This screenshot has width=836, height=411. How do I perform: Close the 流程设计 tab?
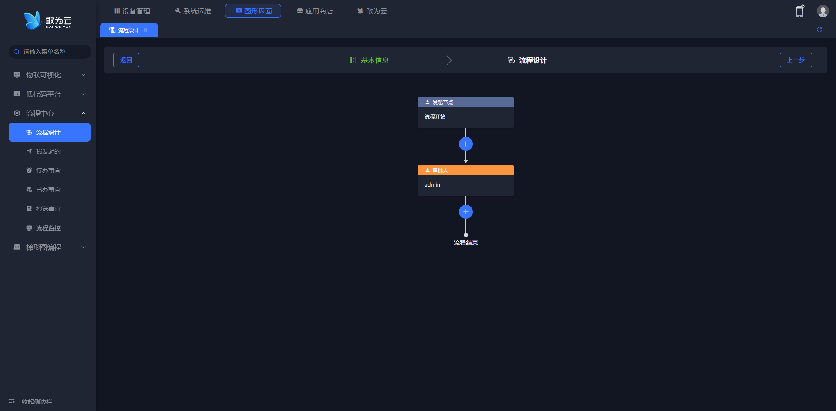(x=145, y=30)
